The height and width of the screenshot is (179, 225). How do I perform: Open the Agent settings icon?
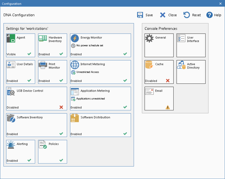[x=11, y=38]
